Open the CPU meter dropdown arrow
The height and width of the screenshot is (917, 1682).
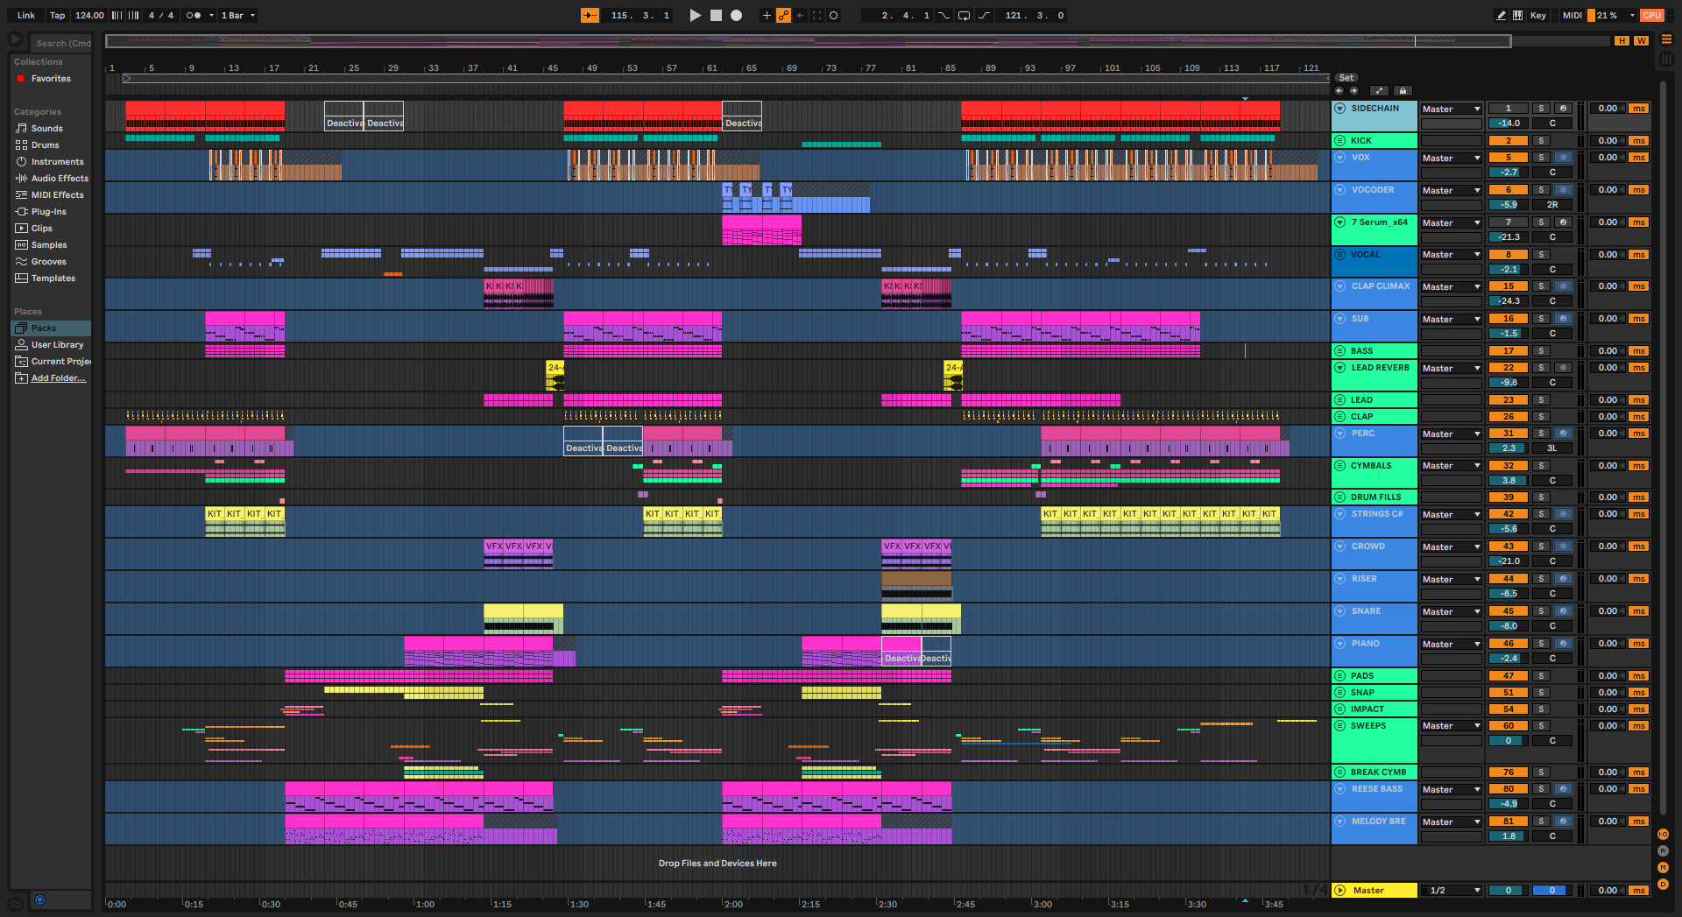point(1632,15)
